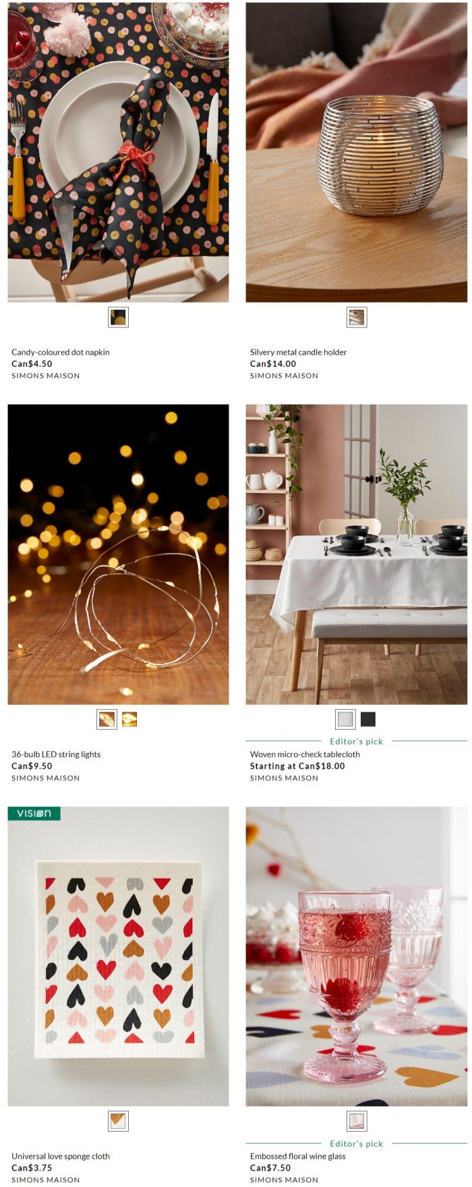Choose first swatch under LED string lights
The image size is (472, 1187).
pyautogui.click(x=107, y=720)
